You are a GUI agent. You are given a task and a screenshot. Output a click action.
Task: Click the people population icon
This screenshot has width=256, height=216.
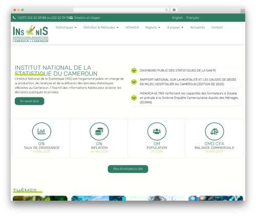(157, 131)
